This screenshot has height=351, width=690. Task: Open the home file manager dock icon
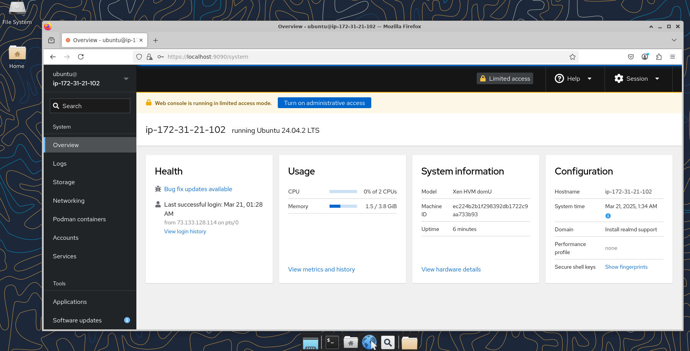351,342
